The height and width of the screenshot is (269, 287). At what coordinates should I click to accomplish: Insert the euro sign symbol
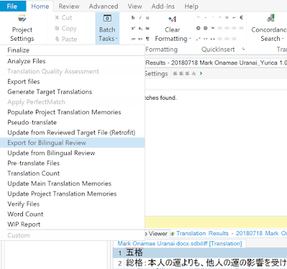[241, 17]
